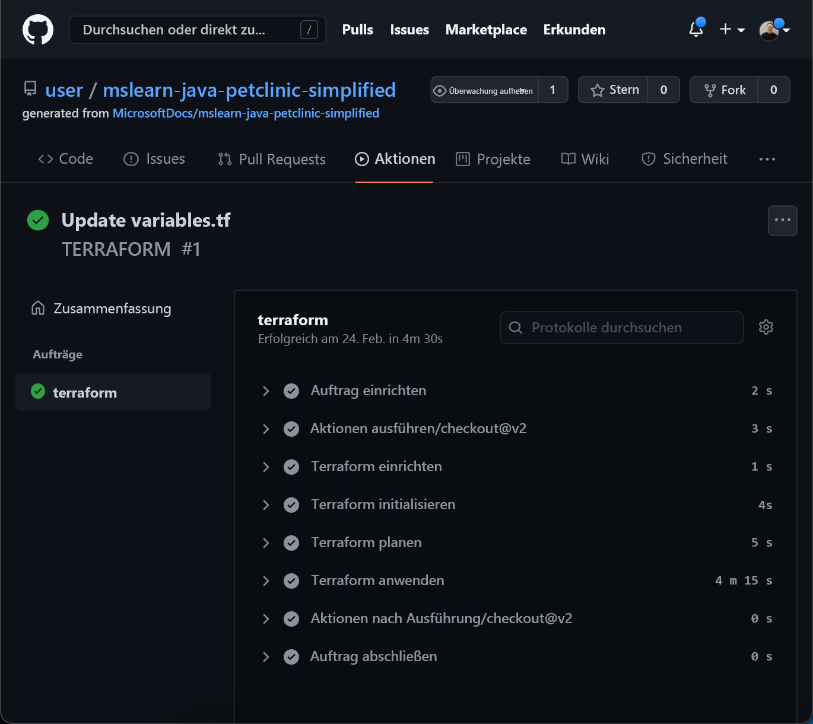Star the repository with Stern button
The image size is (813, 724).
pyautogui.click(x=613, y=90)
